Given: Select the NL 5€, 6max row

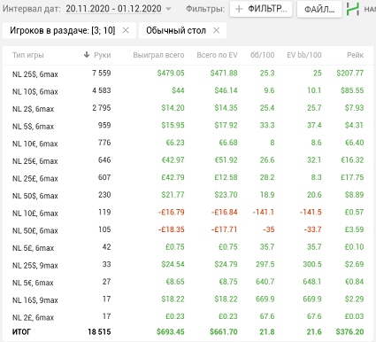Looking at the screenshot, I should [x=188, y=283].
